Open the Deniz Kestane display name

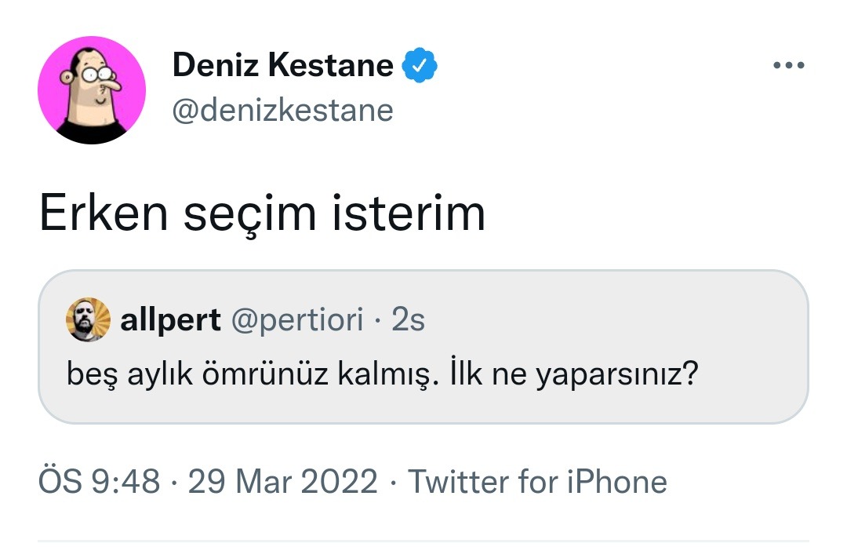(282, 66)
